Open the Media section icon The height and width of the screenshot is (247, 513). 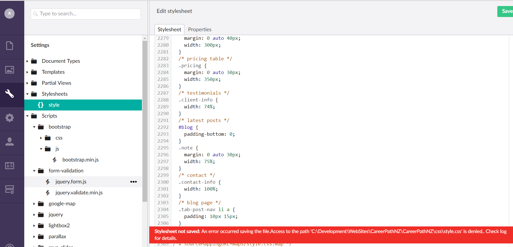coord(10,70)
